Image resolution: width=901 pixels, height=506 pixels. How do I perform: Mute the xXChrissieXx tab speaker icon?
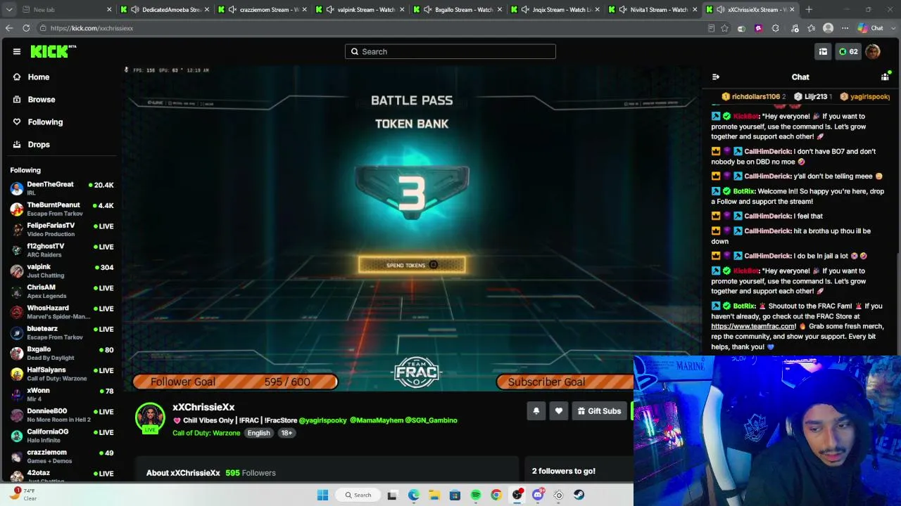pos(721,10)
